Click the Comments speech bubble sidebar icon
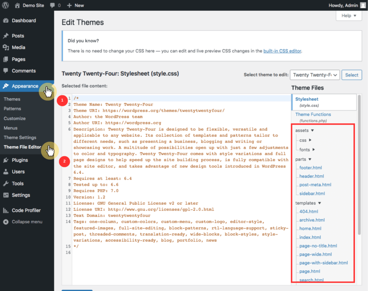 [x=6, y=71]
